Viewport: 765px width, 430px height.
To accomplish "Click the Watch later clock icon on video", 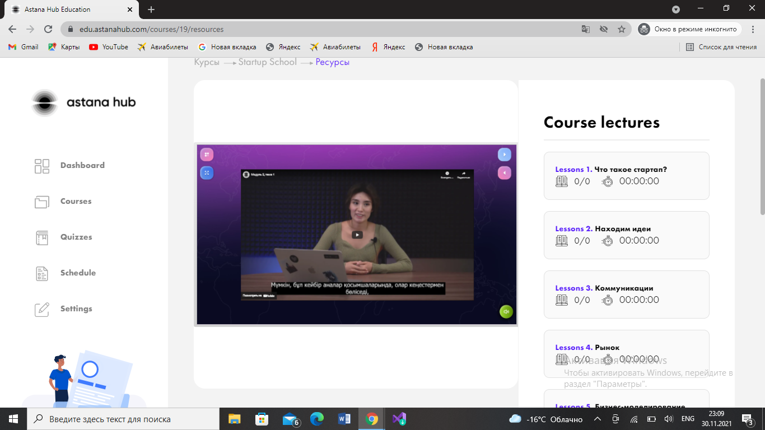I will [x=447, y=174].
